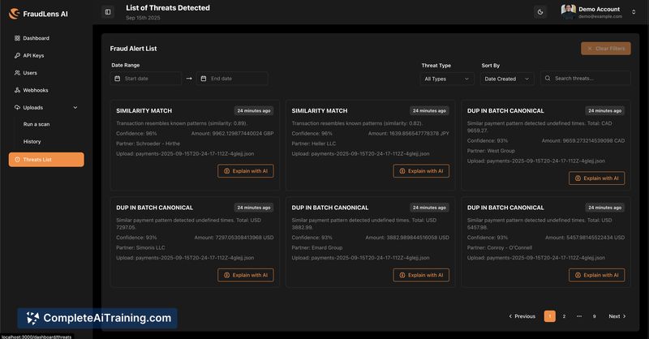This screenshot has height=339, width=649.
Task: Click the List of Threats Detected title
Action: pos(168,8)
